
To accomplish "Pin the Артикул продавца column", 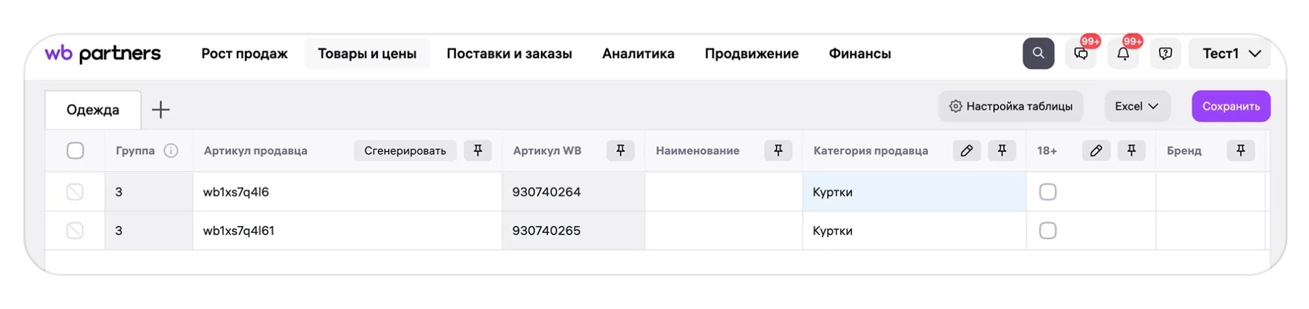I will pos(478,150).
